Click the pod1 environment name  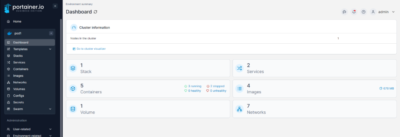[18, 33]
